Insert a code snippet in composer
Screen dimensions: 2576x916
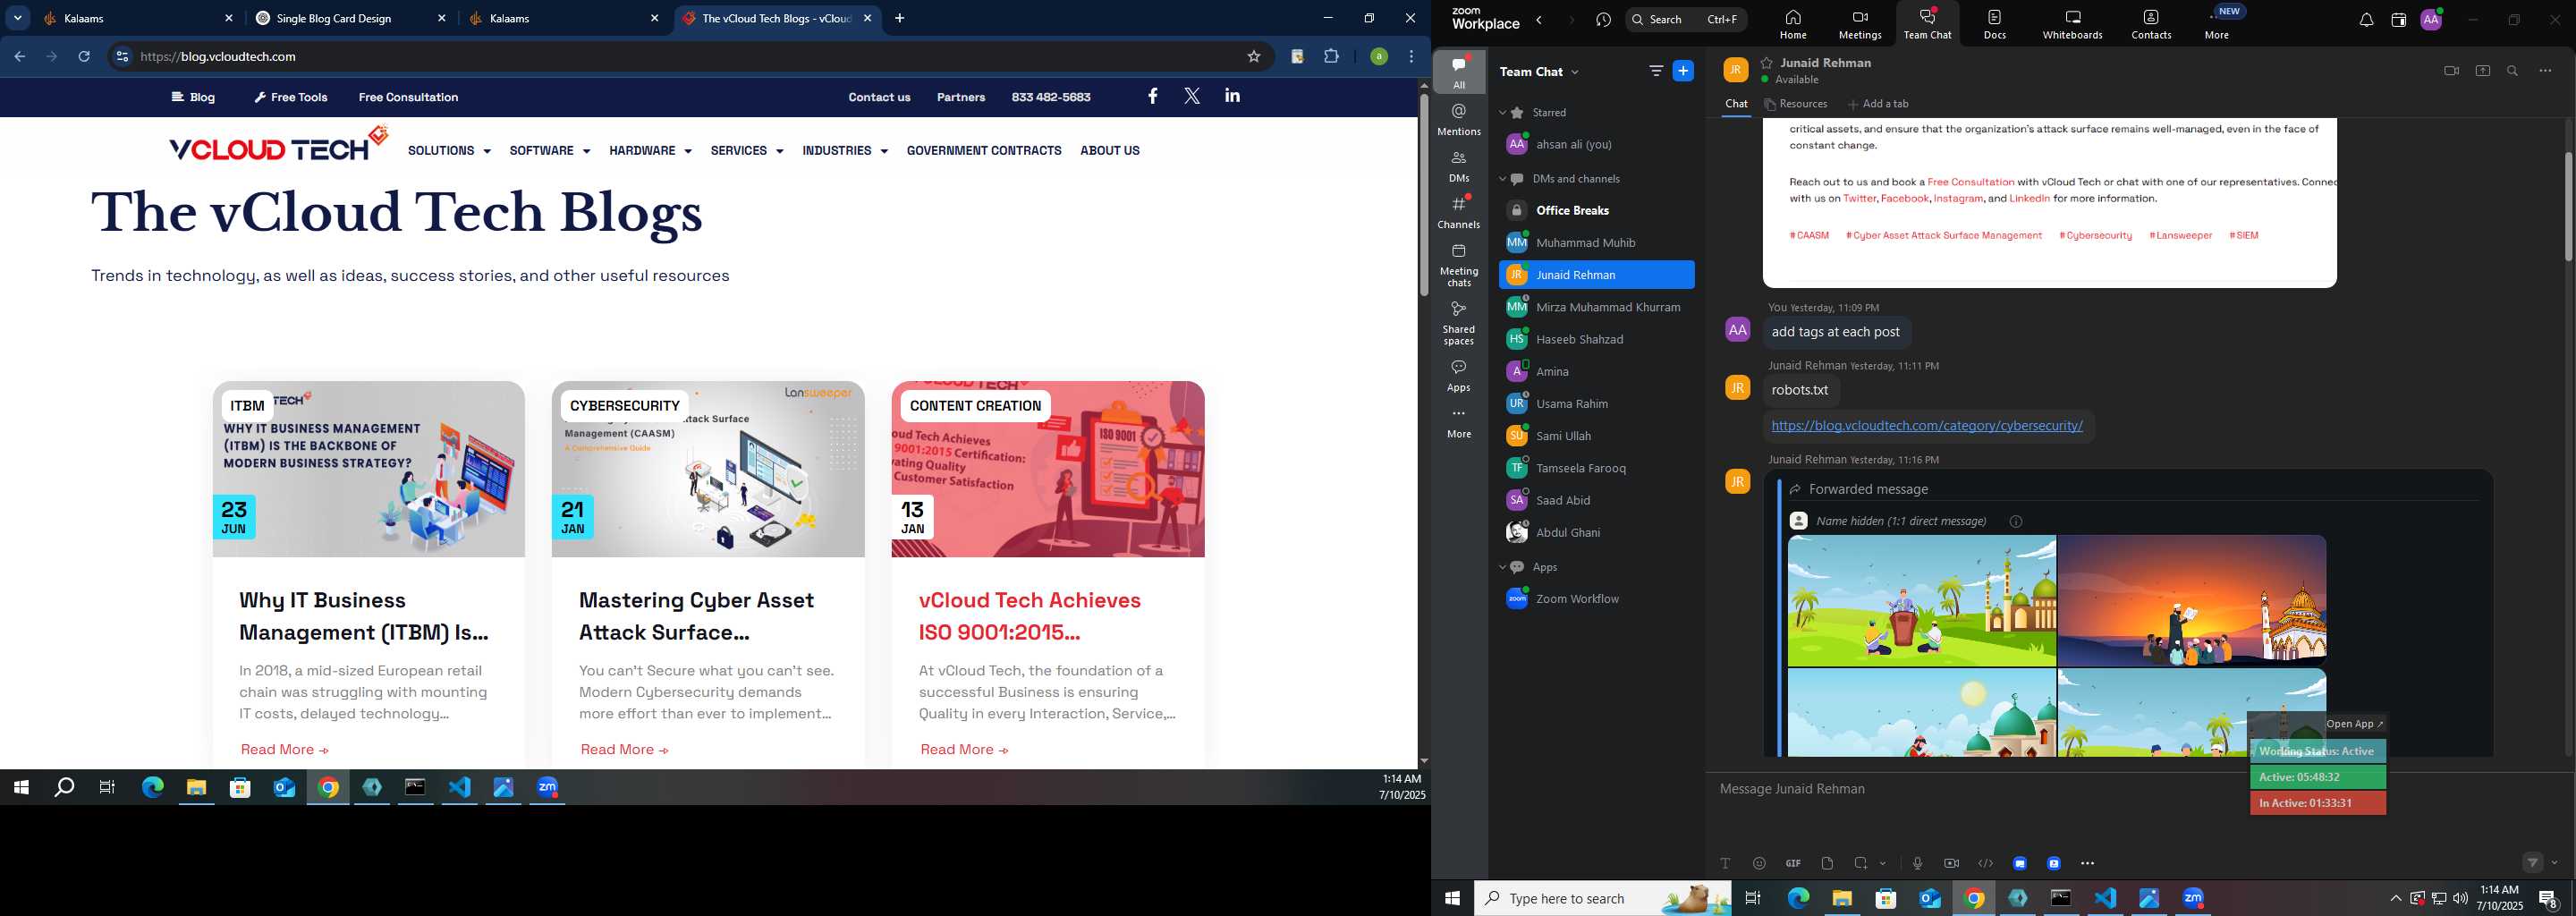point(1986,863)
